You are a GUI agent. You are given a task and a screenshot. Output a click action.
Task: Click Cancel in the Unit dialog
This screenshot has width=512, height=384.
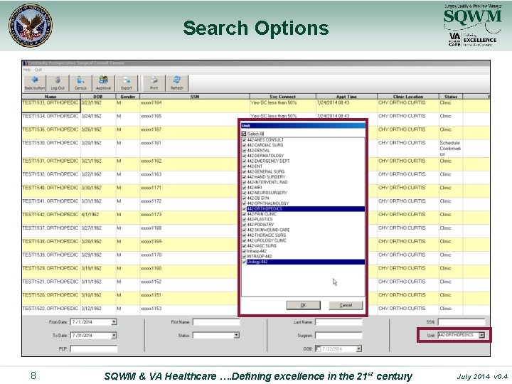click(x=346, y=305)
